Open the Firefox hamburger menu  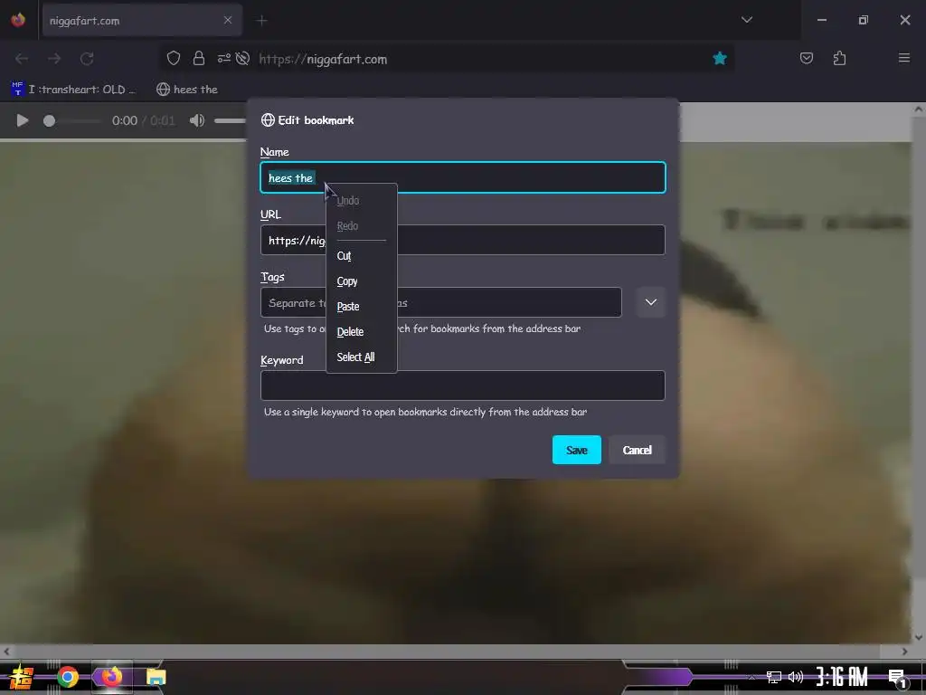903,58
